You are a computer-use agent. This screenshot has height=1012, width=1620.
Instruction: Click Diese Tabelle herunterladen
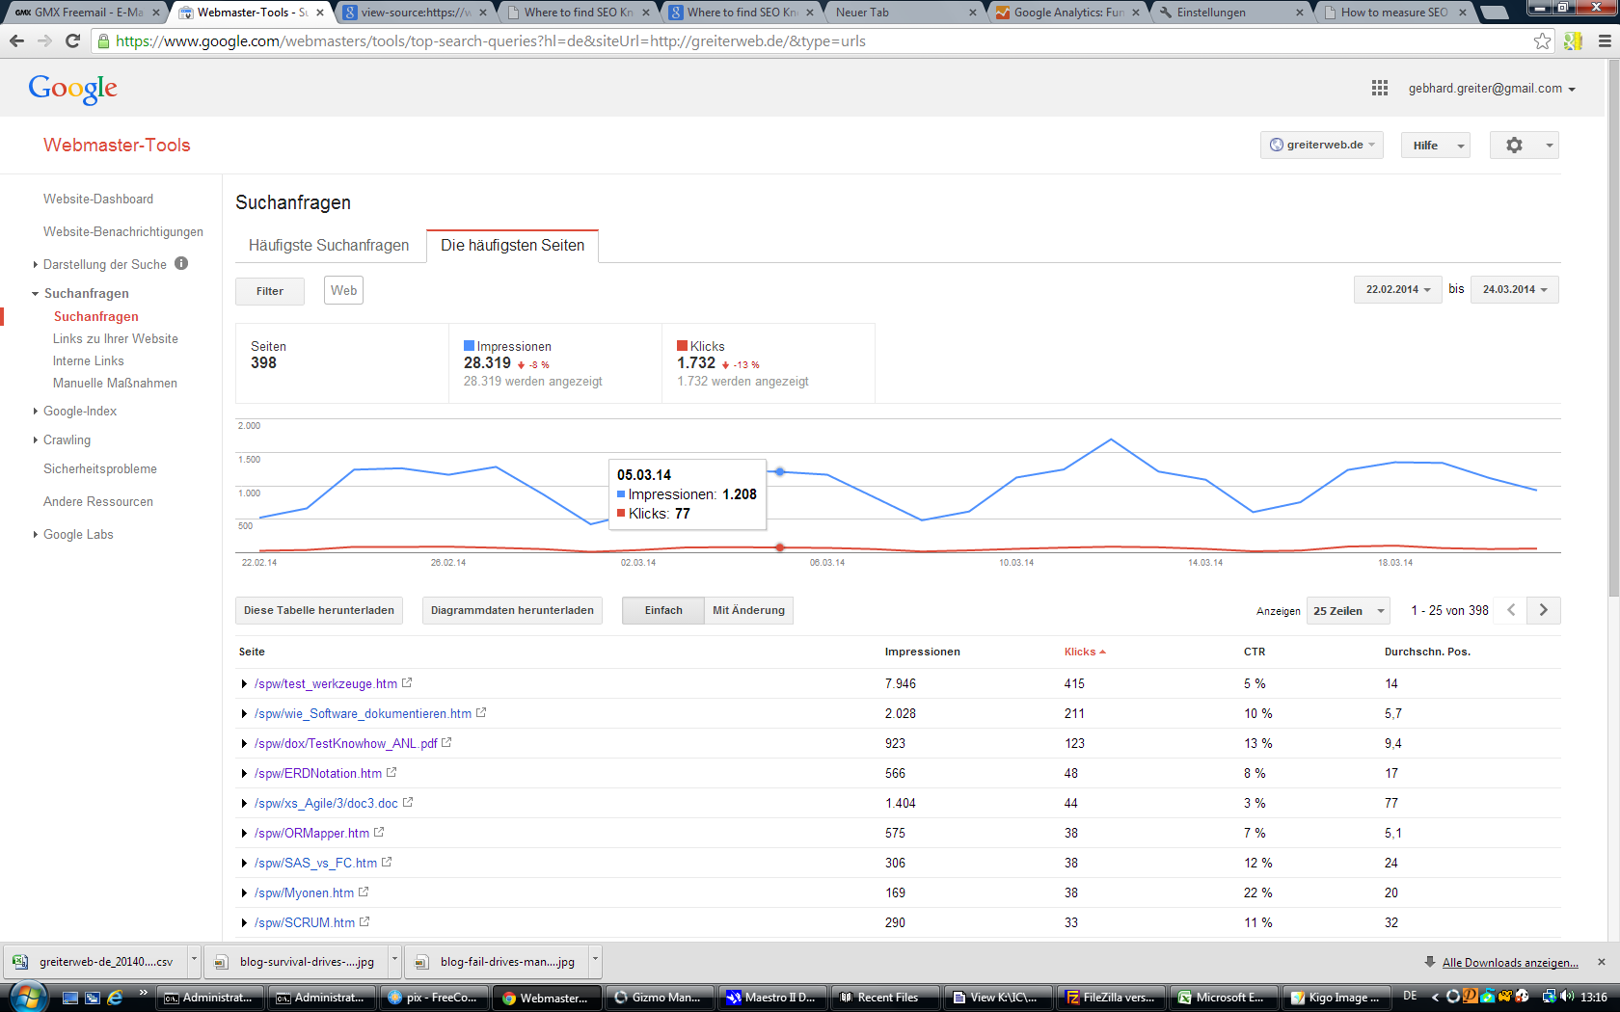319,610
